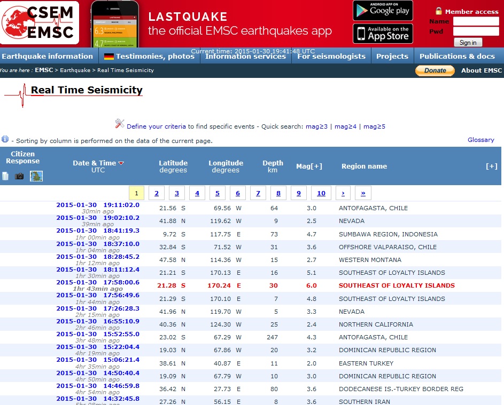Open event 2015-01-30 19:02:10.2
The image size is (504, 405).
[x=98, y=218]
